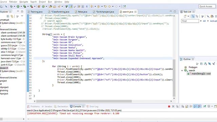This screenshot has height=122, width=217.
Task: Click the New Task icon in Task List
Action: pyautogui.click(x=185, y=16)
